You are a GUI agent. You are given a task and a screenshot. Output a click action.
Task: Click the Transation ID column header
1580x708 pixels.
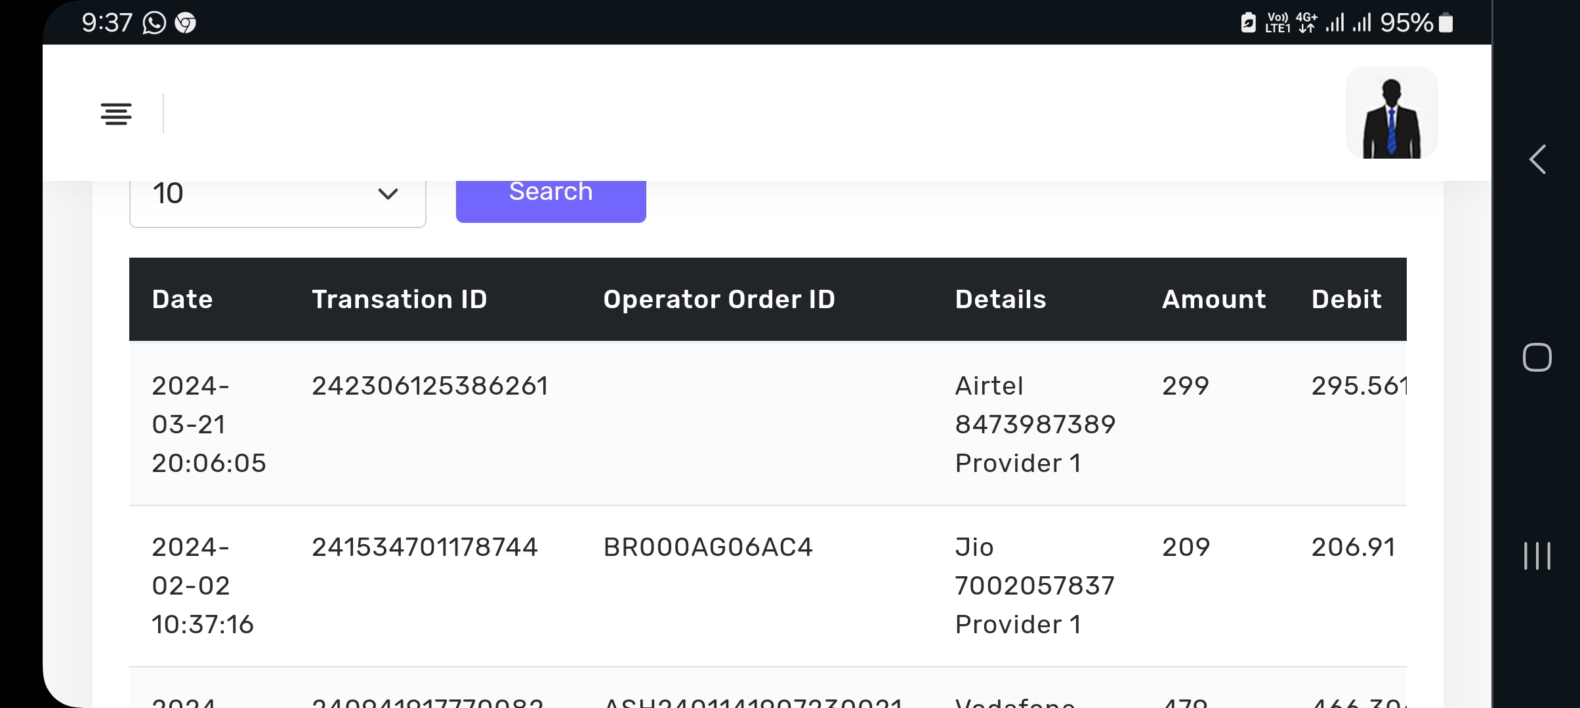click(399, 300)
